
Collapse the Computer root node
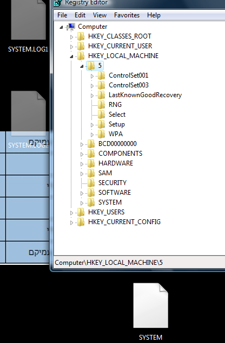(x=61, y=27)
